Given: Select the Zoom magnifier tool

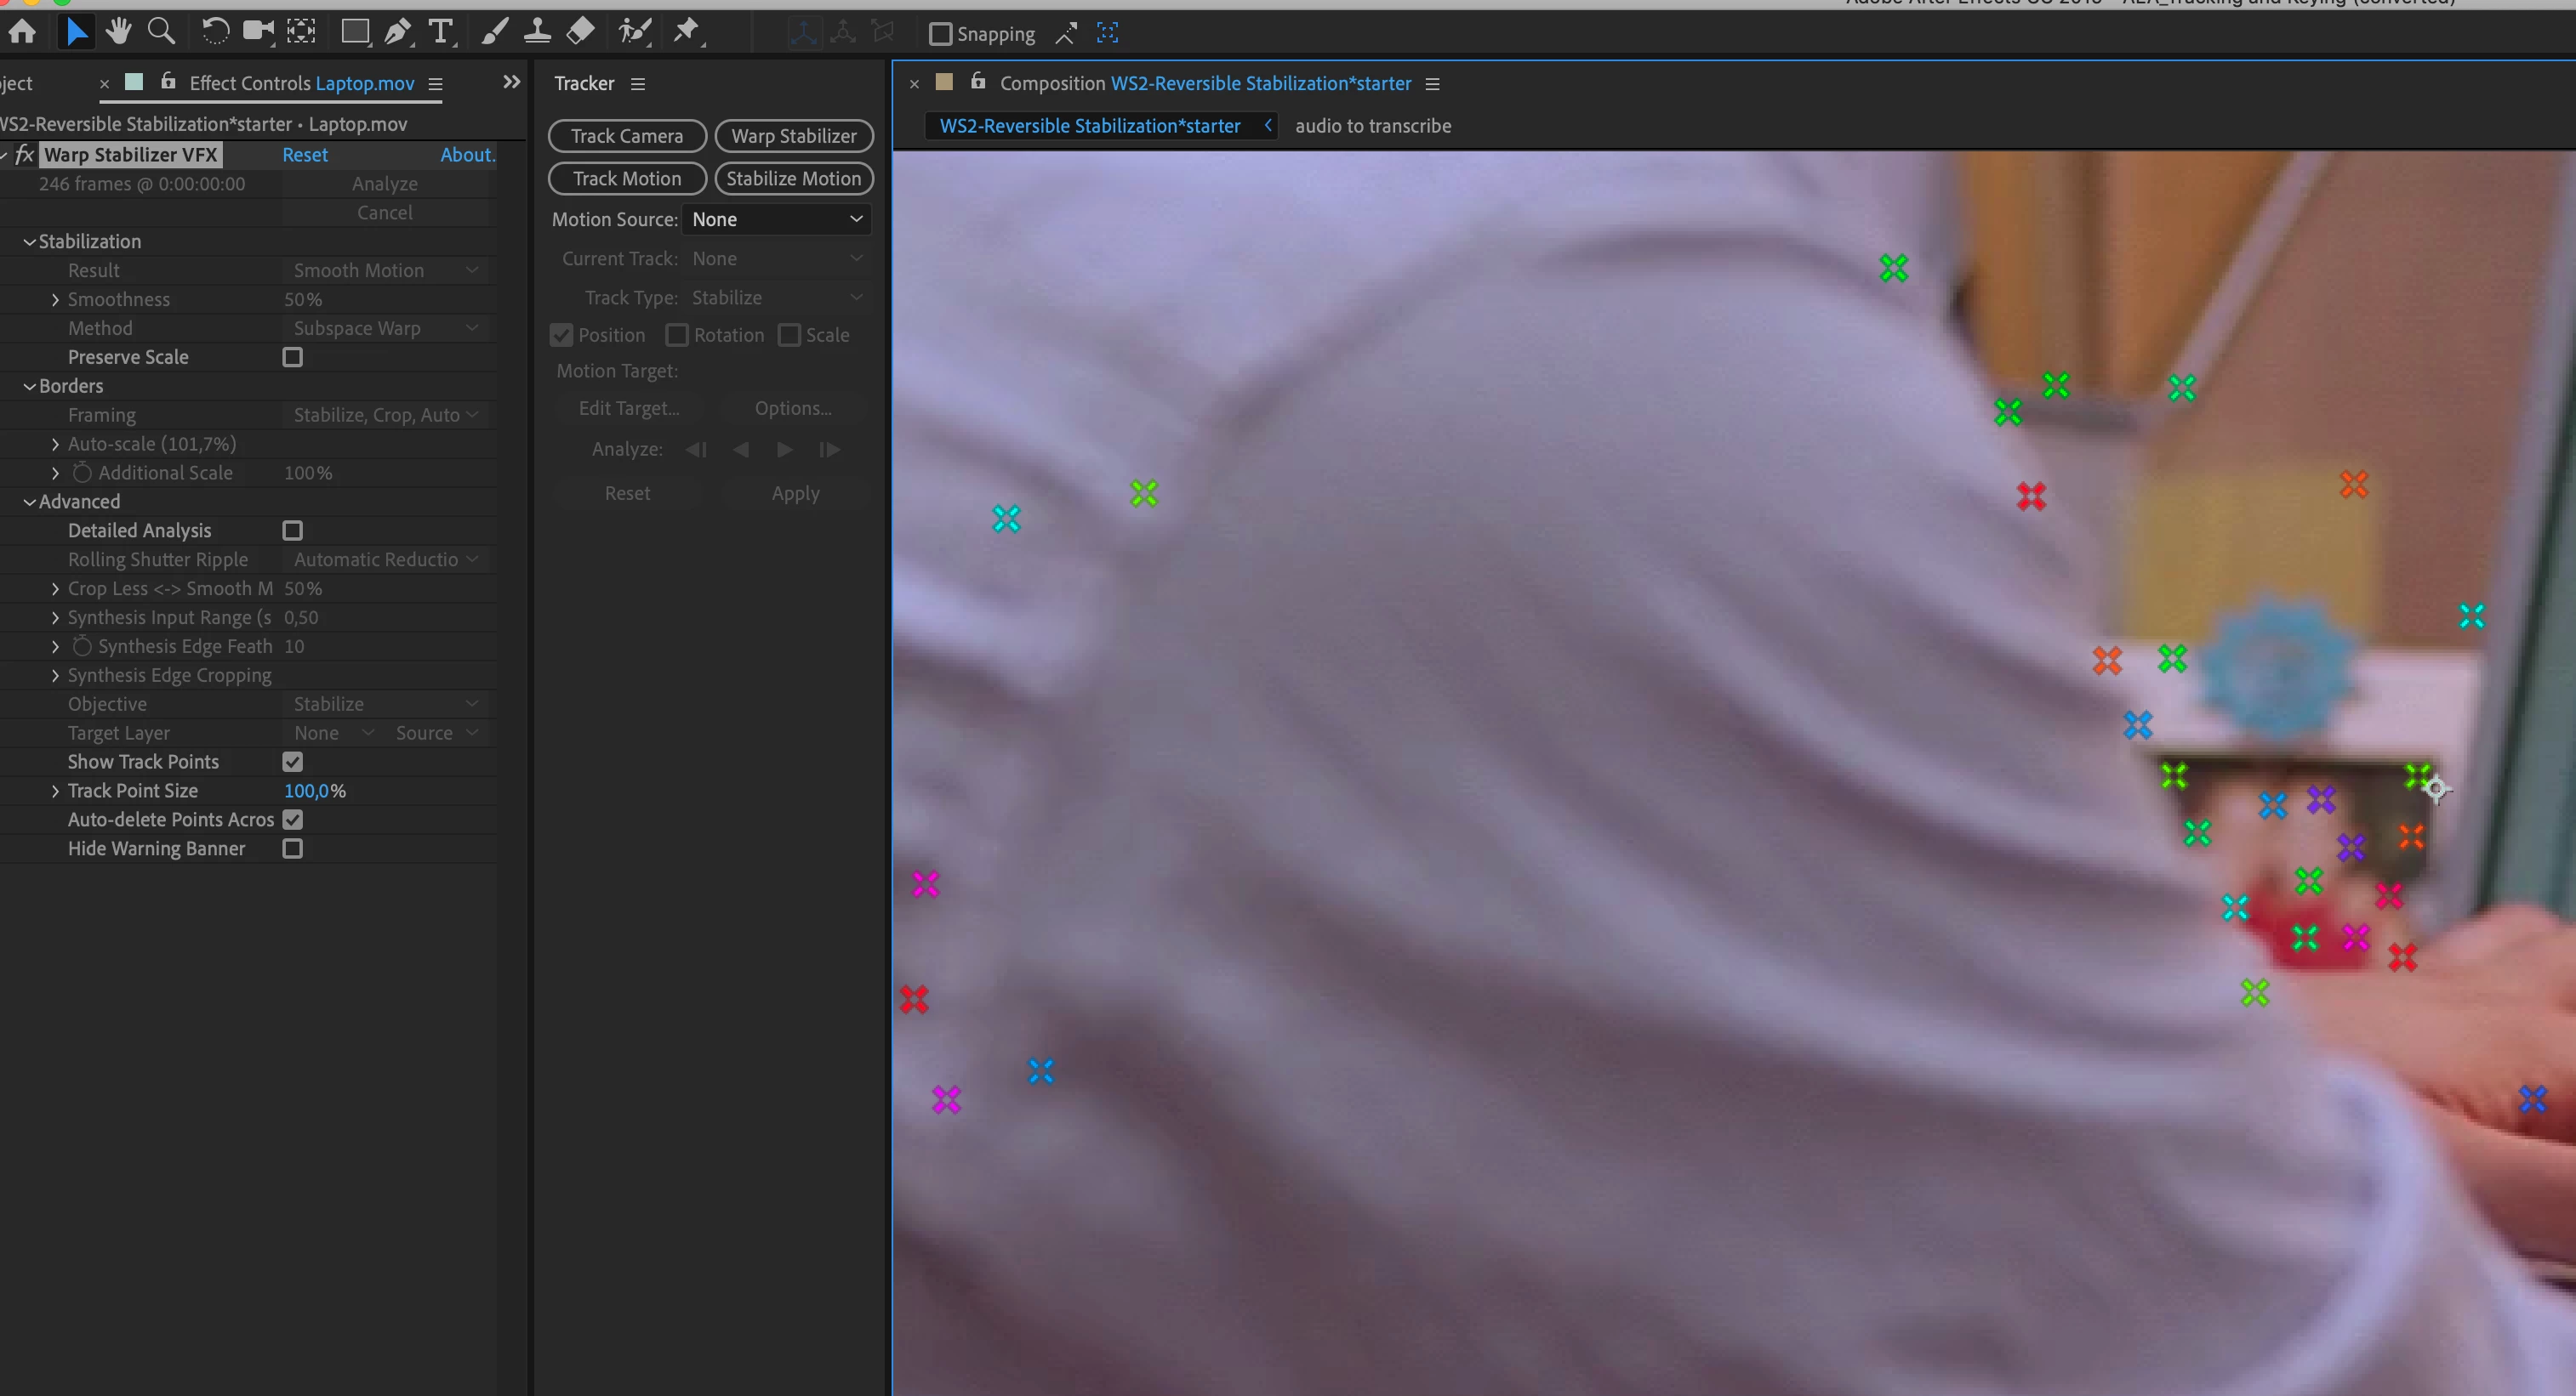Looking at the screenshot, I should (x=161, y=32).
